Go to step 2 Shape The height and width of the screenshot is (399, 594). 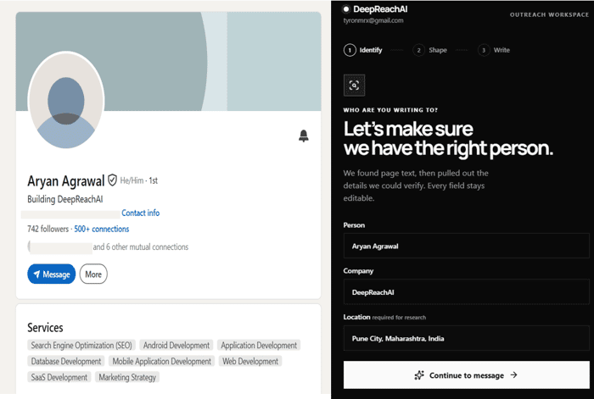click(430, 50)
